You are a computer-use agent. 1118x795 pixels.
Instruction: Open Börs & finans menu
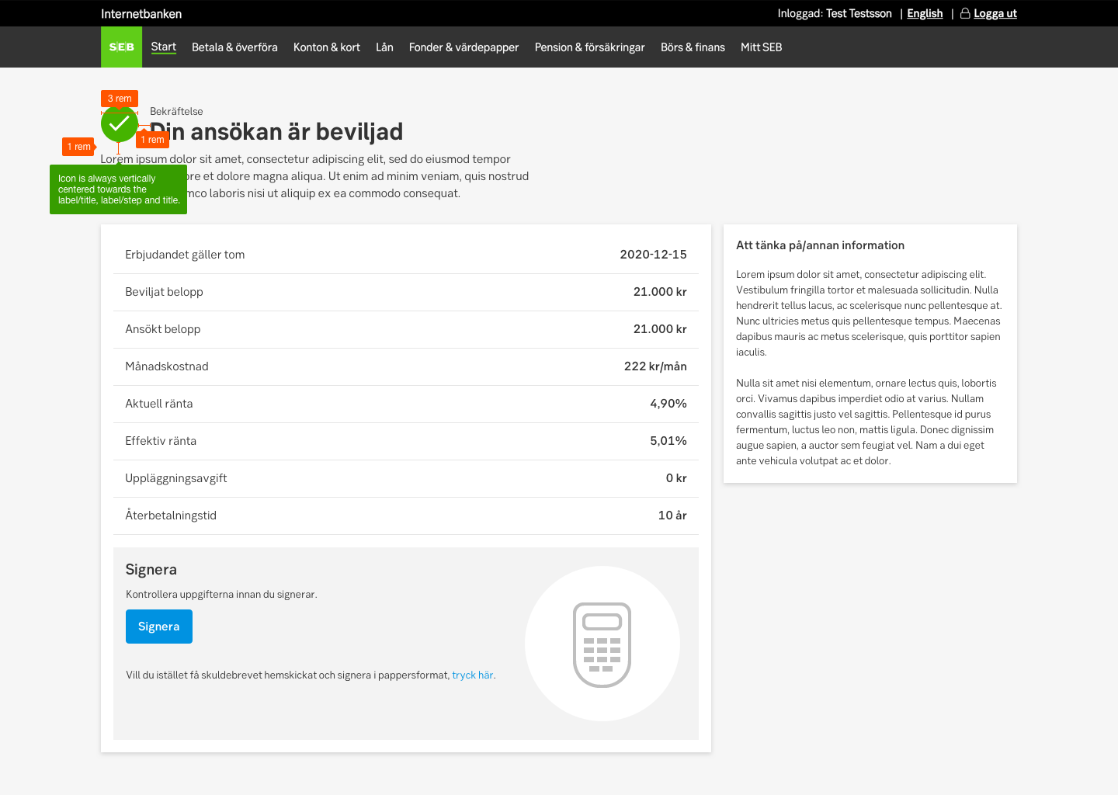pyautogui.click(x=693, y=47)
